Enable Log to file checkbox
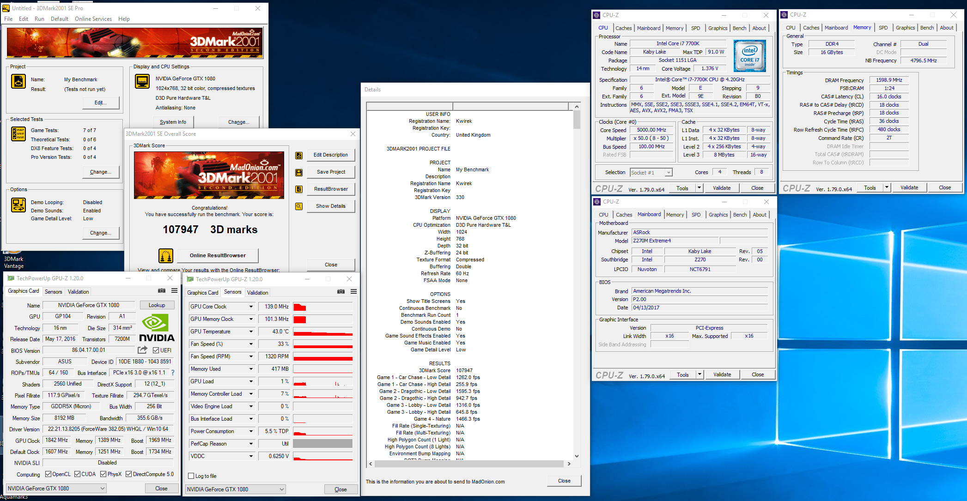The image size is (967, 501). [191, 476]
